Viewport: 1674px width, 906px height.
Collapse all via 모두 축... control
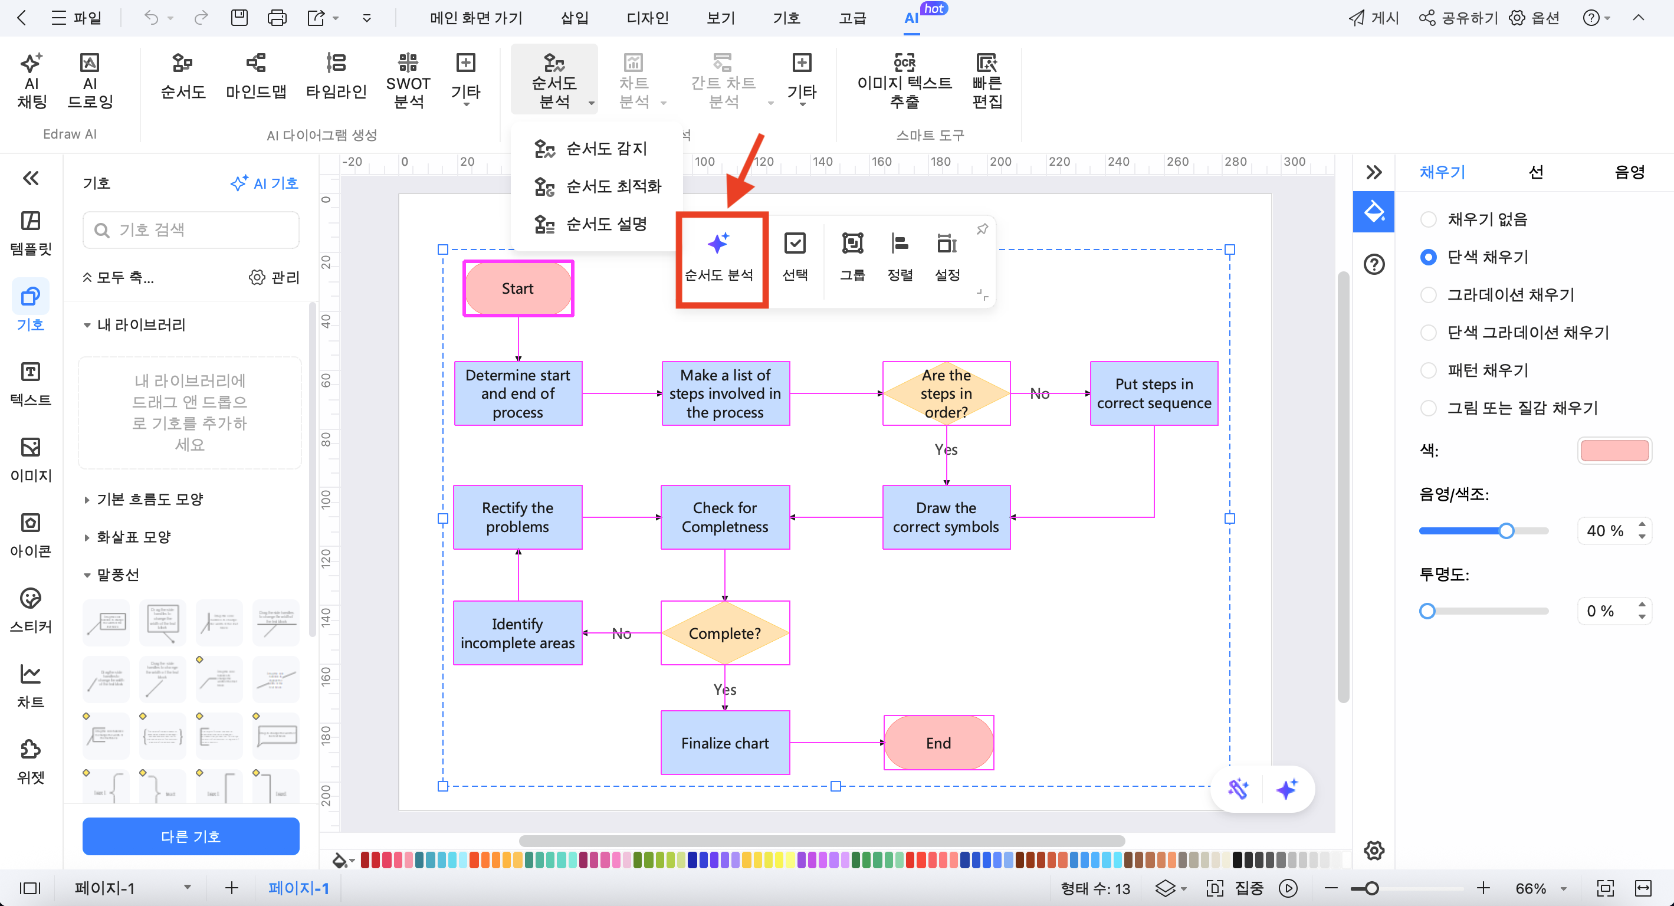pyautogui.click(x=117, y=277)
